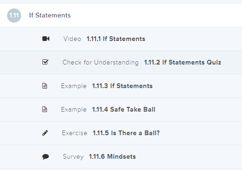The image size is (242, 170).
Task: Click the Exercise type label
Action: coord(75,133)
